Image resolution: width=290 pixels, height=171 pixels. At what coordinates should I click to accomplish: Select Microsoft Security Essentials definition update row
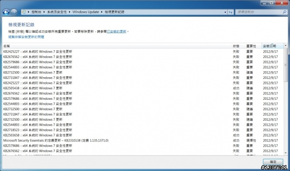coord(143,141)
